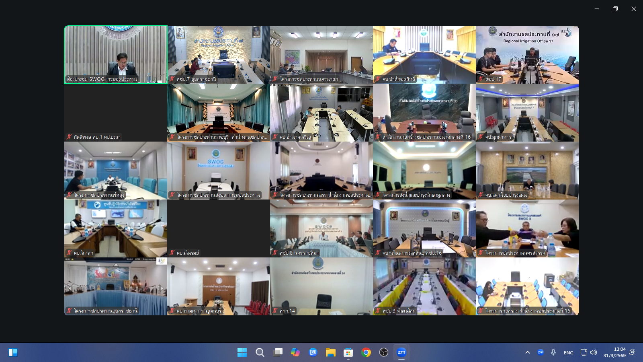Screen dimensions: 643x362
Task: Launch the Copilot app icon
Action: pyautogui.click(x=295, y=352)
